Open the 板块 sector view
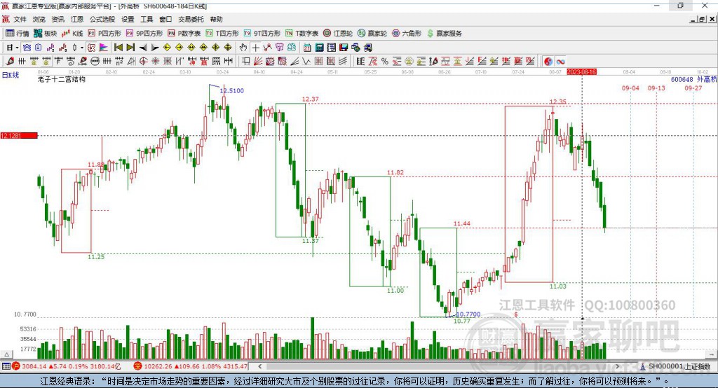 [x=45, y=34]
